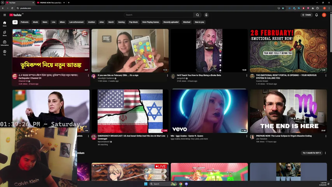Click in the YouTube search field
Image resolution: width=332 pixels, height=187 pixels.
[159, 15]
